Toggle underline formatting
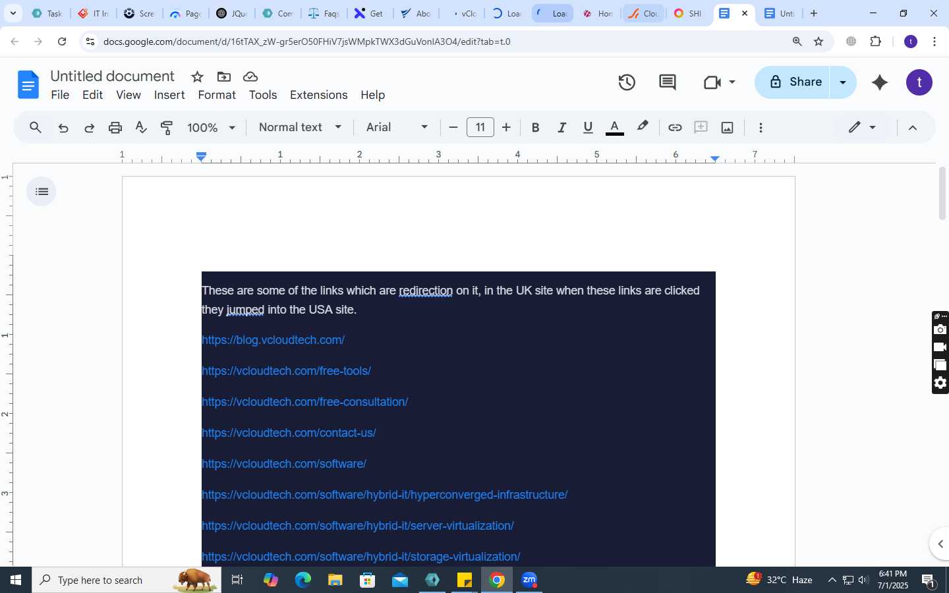This screenshot has width=949, height=593. (x=588, y=128)
